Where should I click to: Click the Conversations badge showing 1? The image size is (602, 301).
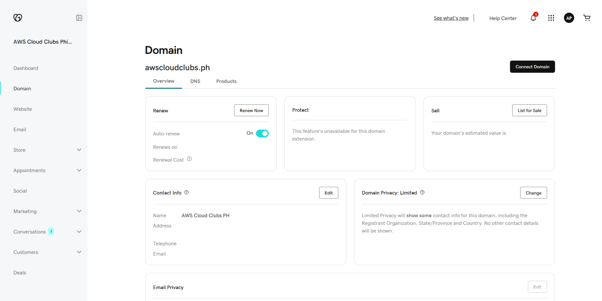51,231
